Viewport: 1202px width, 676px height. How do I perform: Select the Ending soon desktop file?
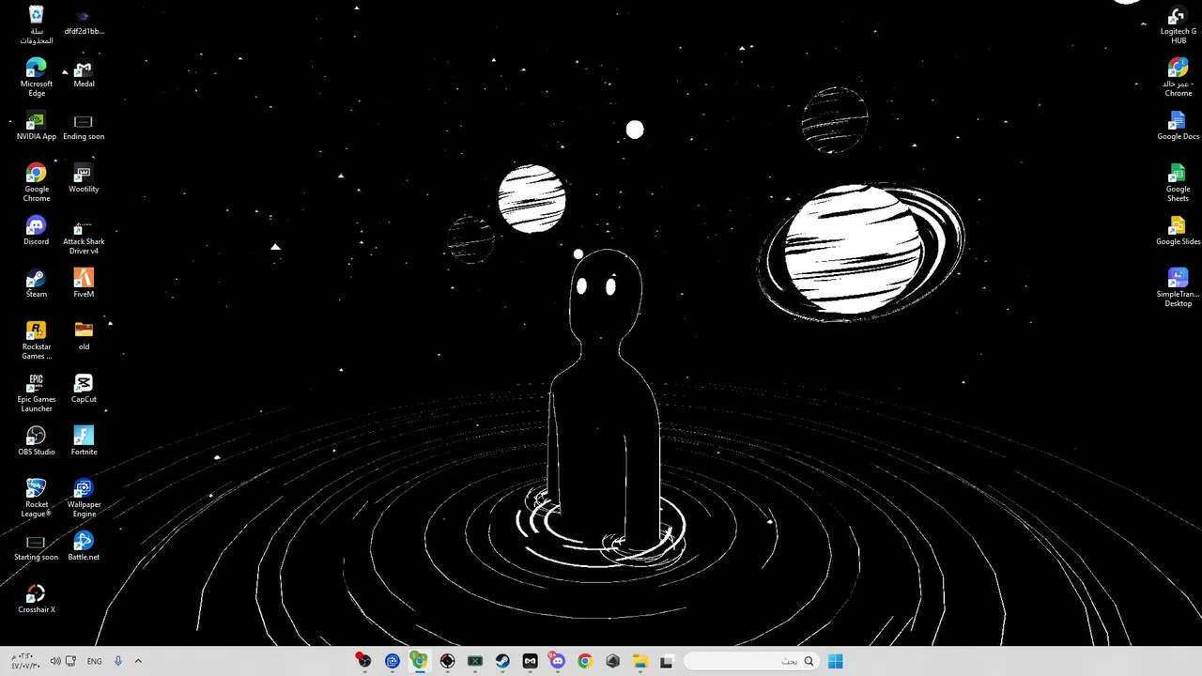click(x=84, y=126)
